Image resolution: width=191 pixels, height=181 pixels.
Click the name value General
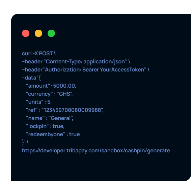pyautogui.click(x=61, y=118)
